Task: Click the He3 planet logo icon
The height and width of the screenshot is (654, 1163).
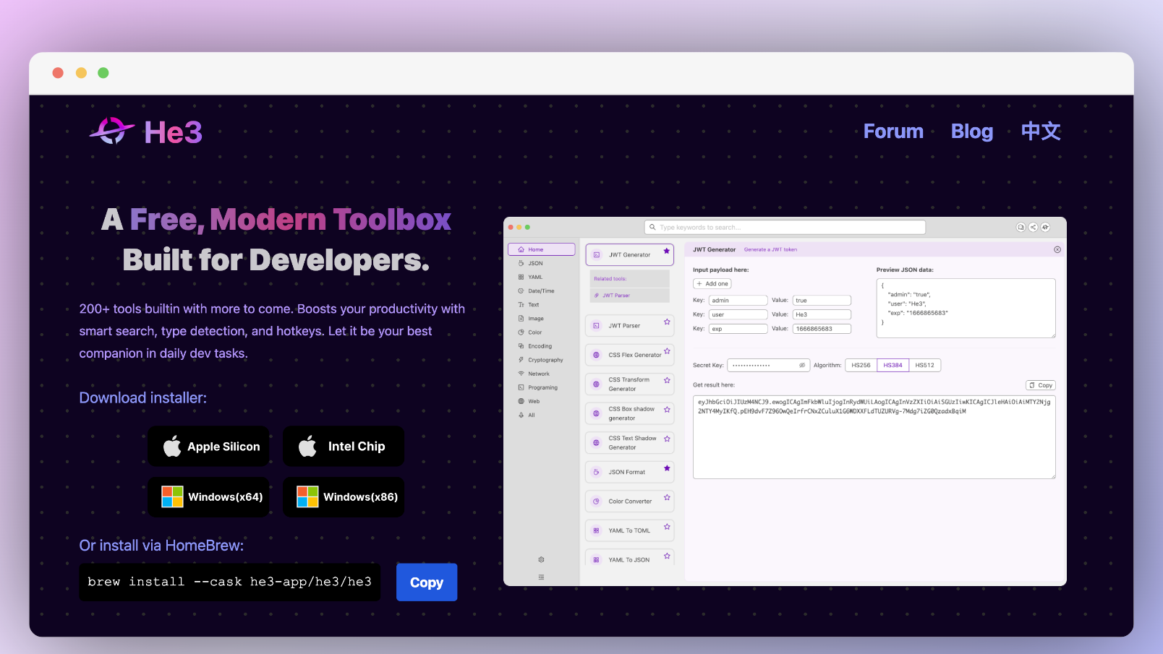Action: click(x=112, y=131)
